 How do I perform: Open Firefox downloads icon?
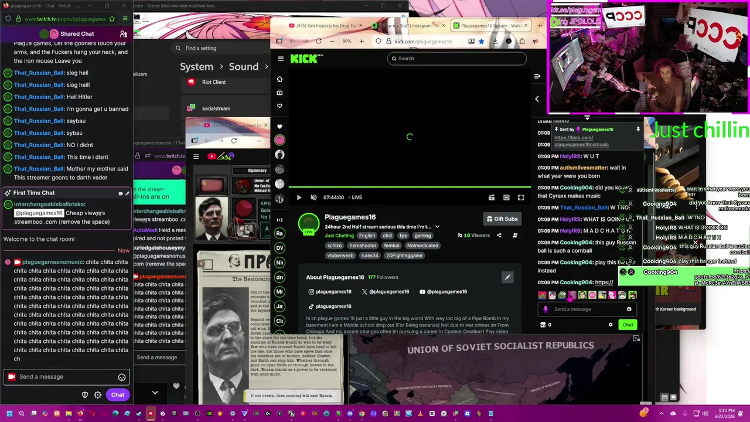[x=495, y=42]
